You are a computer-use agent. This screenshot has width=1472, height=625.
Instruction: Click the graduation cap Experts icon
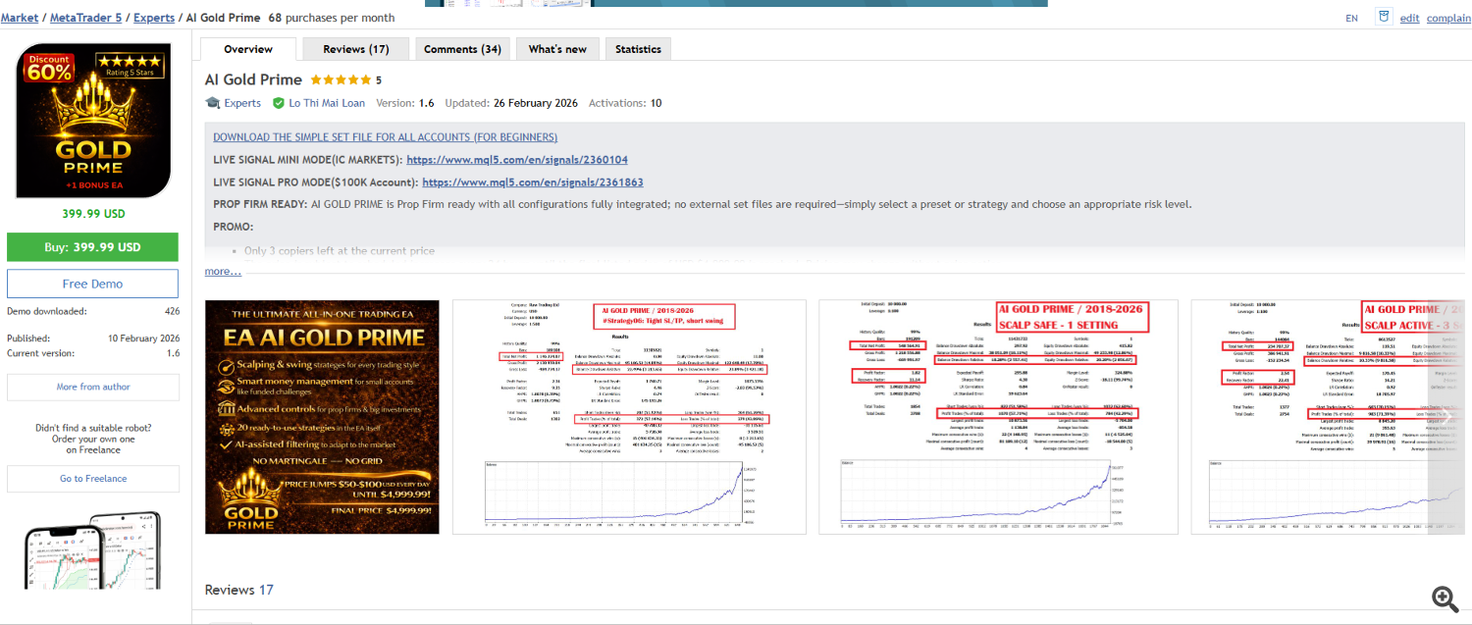[x=212, y=103]
